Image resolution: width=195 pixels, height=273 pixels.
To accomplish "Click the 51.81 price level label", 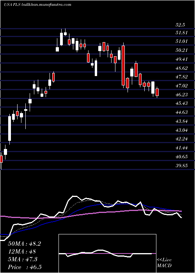I will [x=181, y=32].
